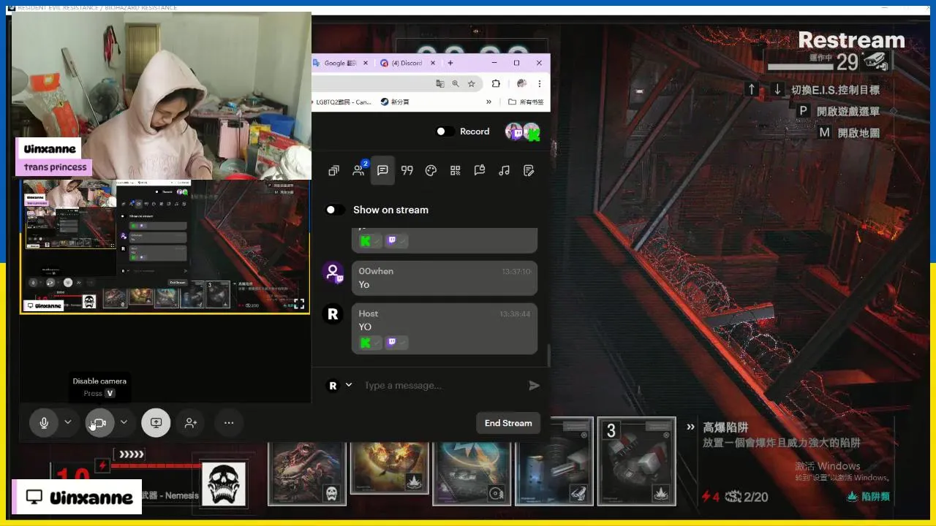Select the chat panel icon
Screen dimensions: 936x526
(382, 170)
